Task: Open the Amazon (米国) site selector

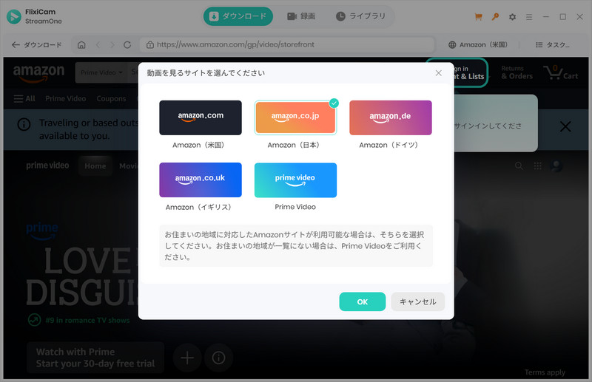Action: click(478, 45)
